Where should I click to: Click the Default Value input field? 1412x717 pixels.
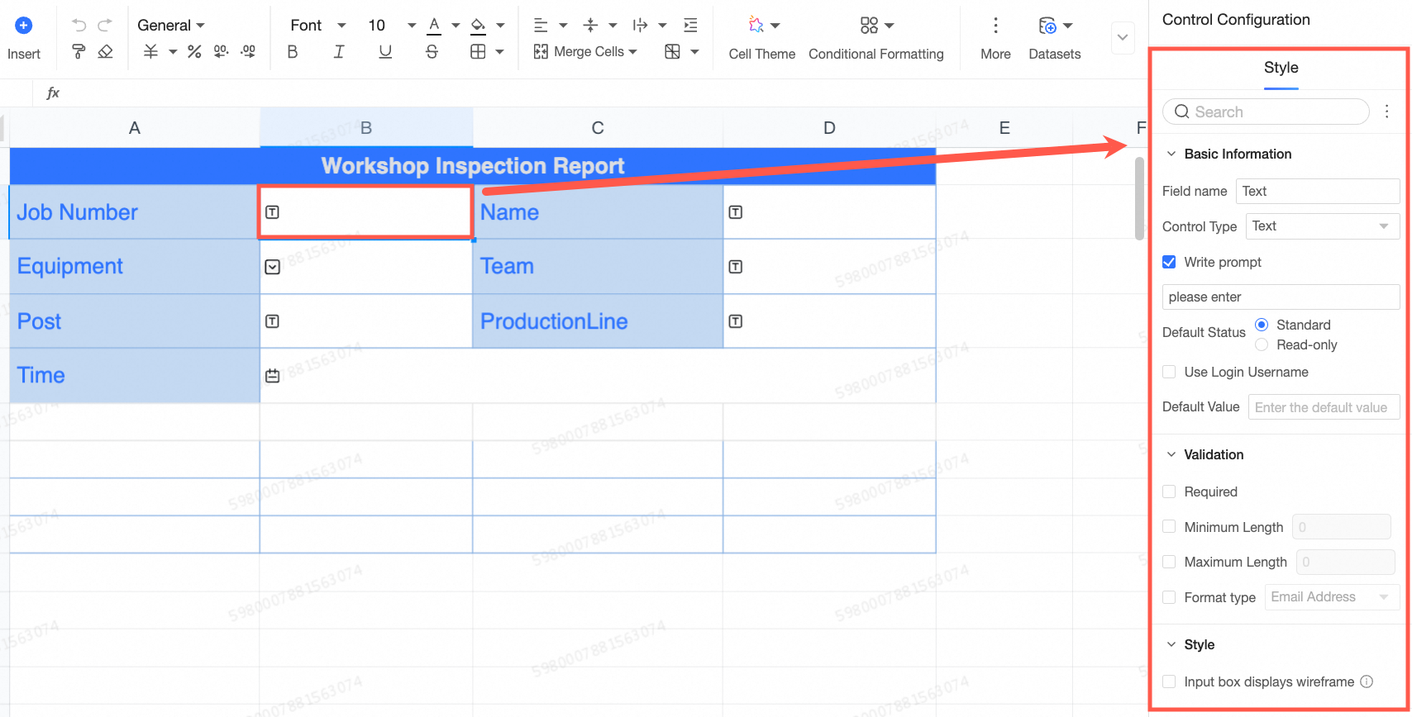(1324, 407)
